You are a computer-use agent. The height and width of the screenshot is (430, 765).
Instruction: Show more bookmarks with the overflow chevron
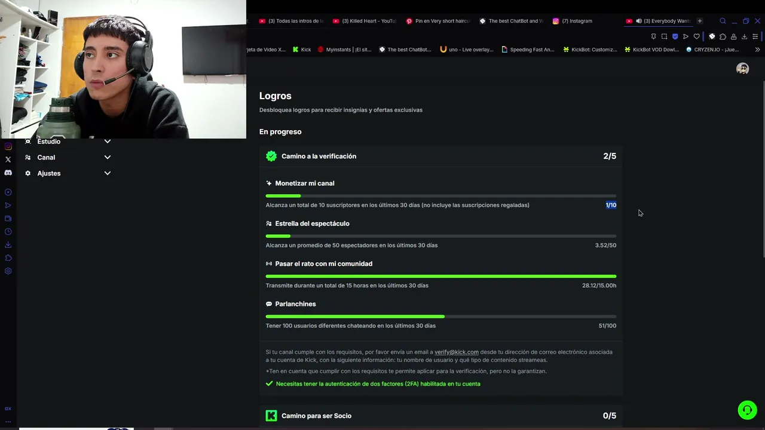tap(758, 50)
